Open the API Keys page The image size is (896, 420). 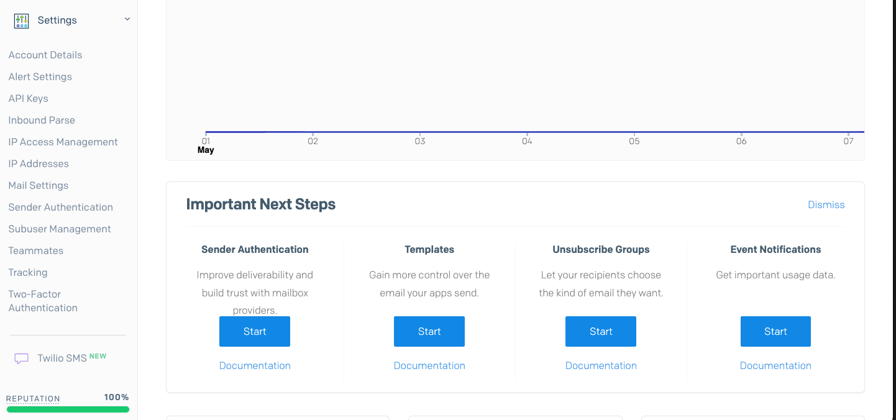(x=29, y=98)
